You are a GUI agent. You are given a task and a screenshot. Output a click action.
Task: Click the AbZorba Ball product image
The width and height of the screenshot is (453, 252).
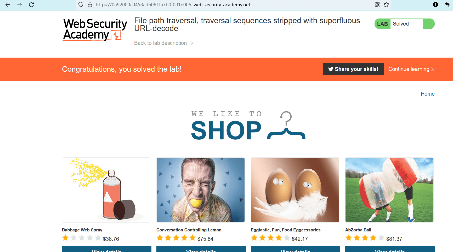[389, 190]
